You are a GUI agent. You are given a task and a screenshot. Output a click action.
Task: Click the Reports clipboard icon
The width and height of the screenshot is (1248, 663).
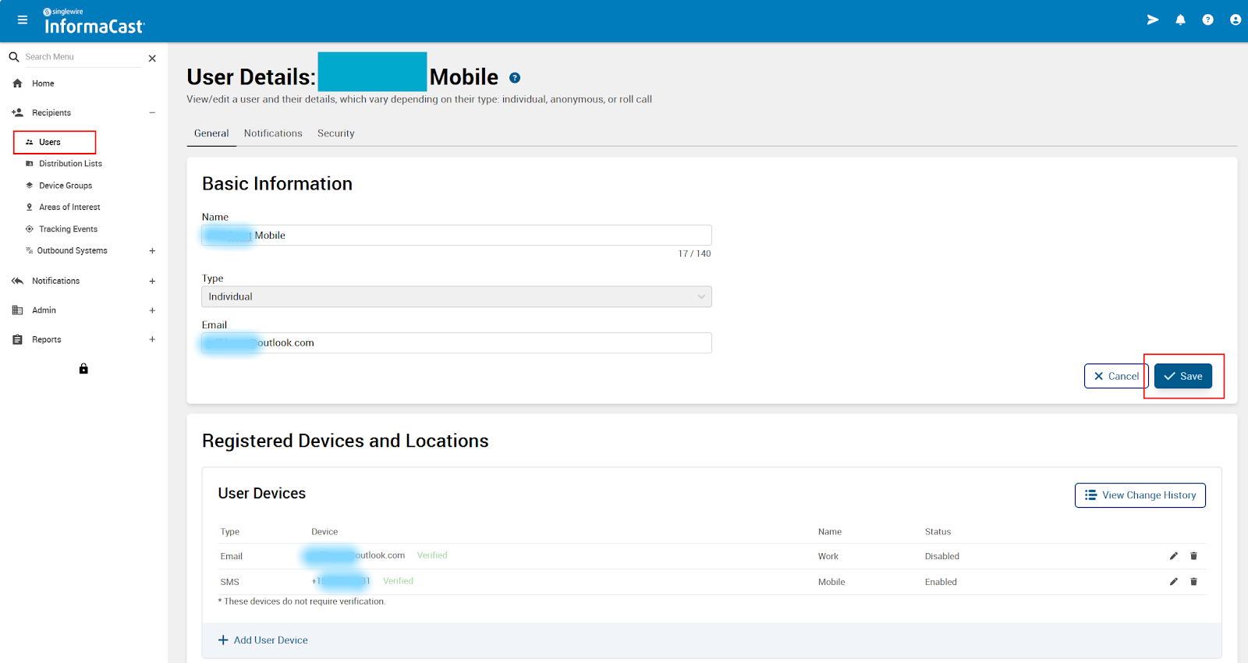pyautogui.click(x=17, y=340)
